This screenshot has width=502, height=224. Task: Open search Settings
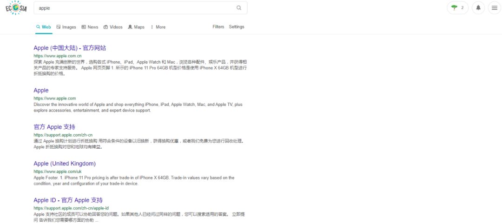237,27
